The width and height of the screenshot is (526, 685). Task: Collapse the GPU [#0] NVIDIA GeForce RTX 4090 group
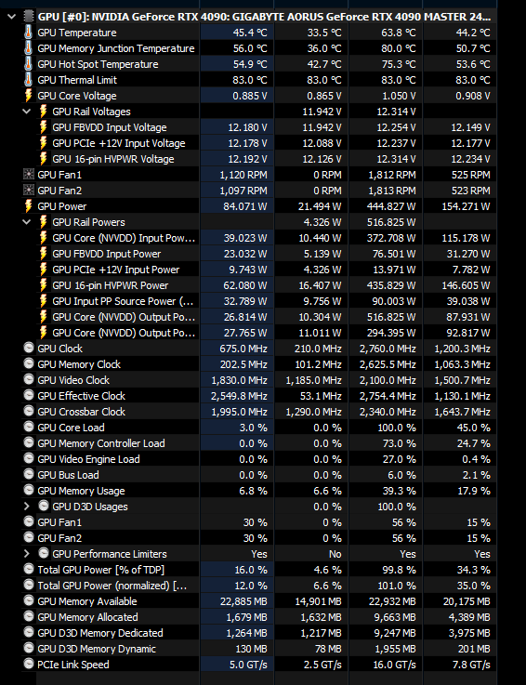[x=12, y=17]
